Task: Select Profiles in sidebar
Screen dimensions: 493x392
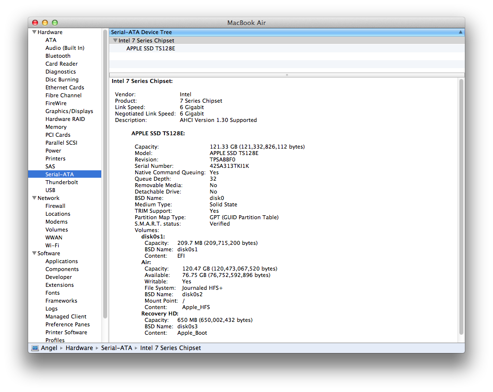Action: 55,340
